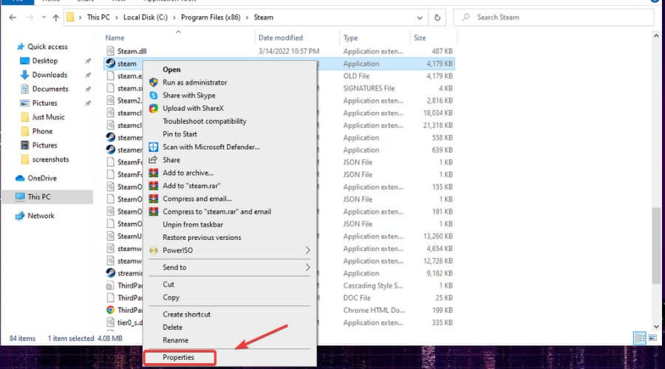
Task: Select the Steam.dll file
Action: click(132, 51)
